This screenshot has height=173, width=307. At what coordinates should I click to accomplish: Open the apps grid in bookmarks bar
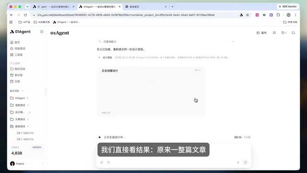click(x=11, y=22)
